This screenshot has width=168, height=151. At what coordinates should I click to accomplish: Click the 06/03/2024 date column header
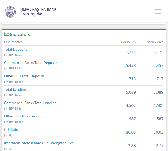(x=128, y=42)
